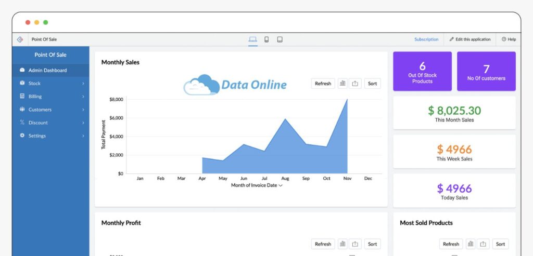Screen dimensions: 533x256
Task: Open the No Of customers card
Action: 486,71
